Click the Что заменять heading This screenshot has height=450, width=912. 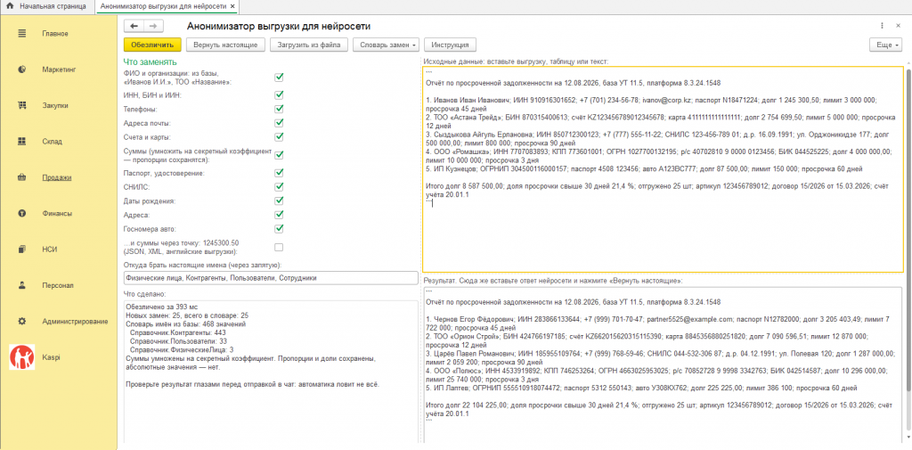(x=151, y=61)
